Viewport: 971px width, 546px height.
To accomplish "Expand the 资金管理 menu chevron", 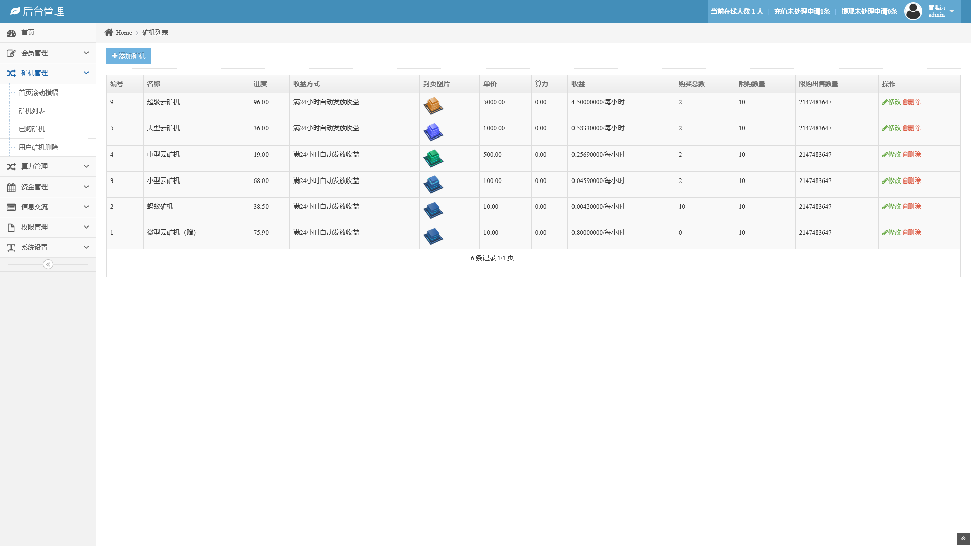I will tap(86, 187).
